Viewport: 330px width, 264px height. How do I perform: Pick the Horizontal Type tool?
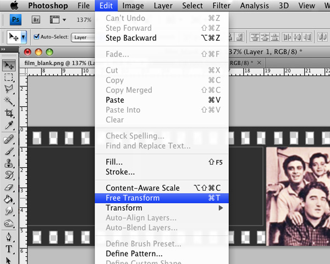(x=9, y=249)
